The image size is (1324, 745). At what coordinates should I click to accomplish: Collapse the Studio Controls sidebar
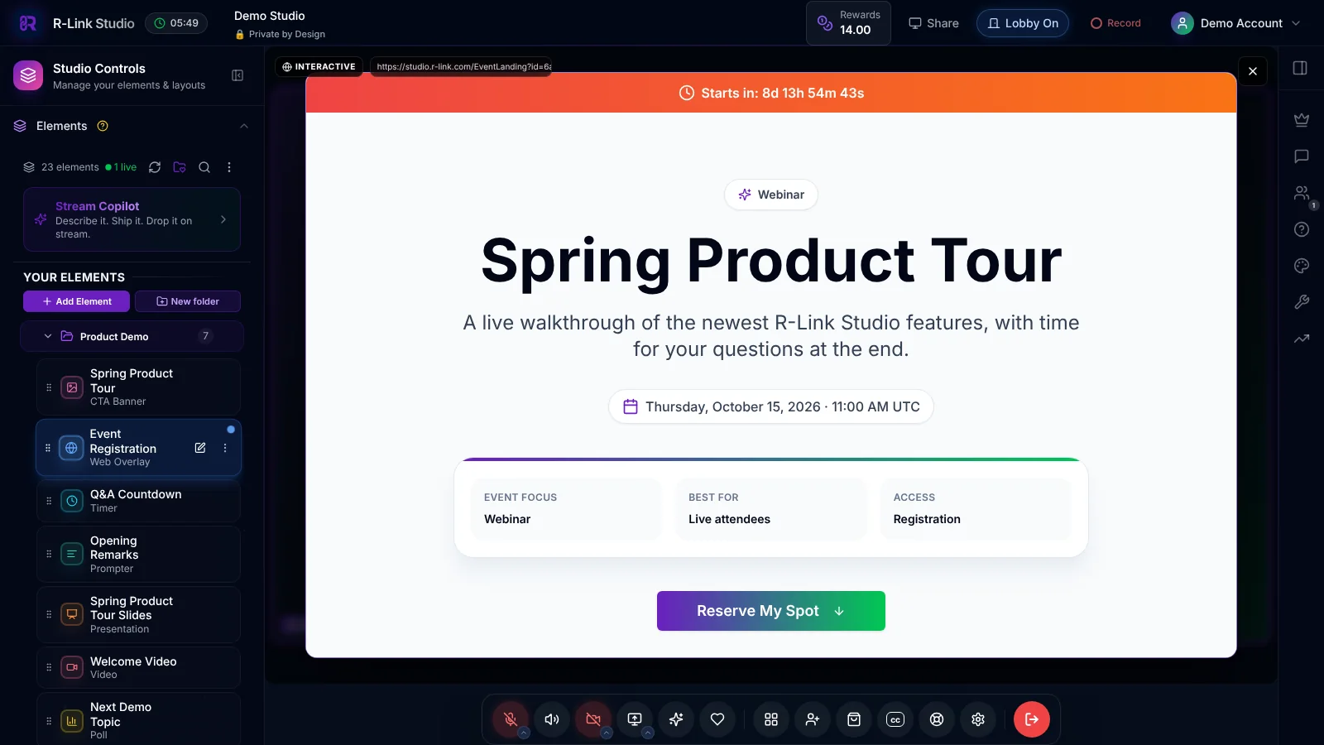point(237,75)
